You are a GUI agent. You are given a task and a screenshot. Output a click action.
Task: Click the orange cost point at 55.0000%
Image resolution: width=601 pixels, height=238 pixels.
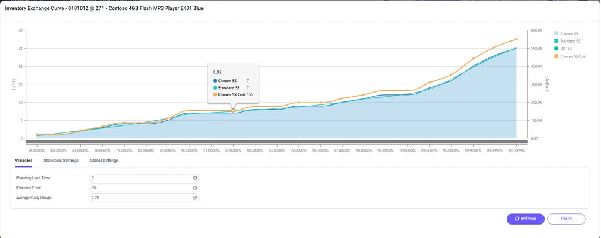(37, 134)
